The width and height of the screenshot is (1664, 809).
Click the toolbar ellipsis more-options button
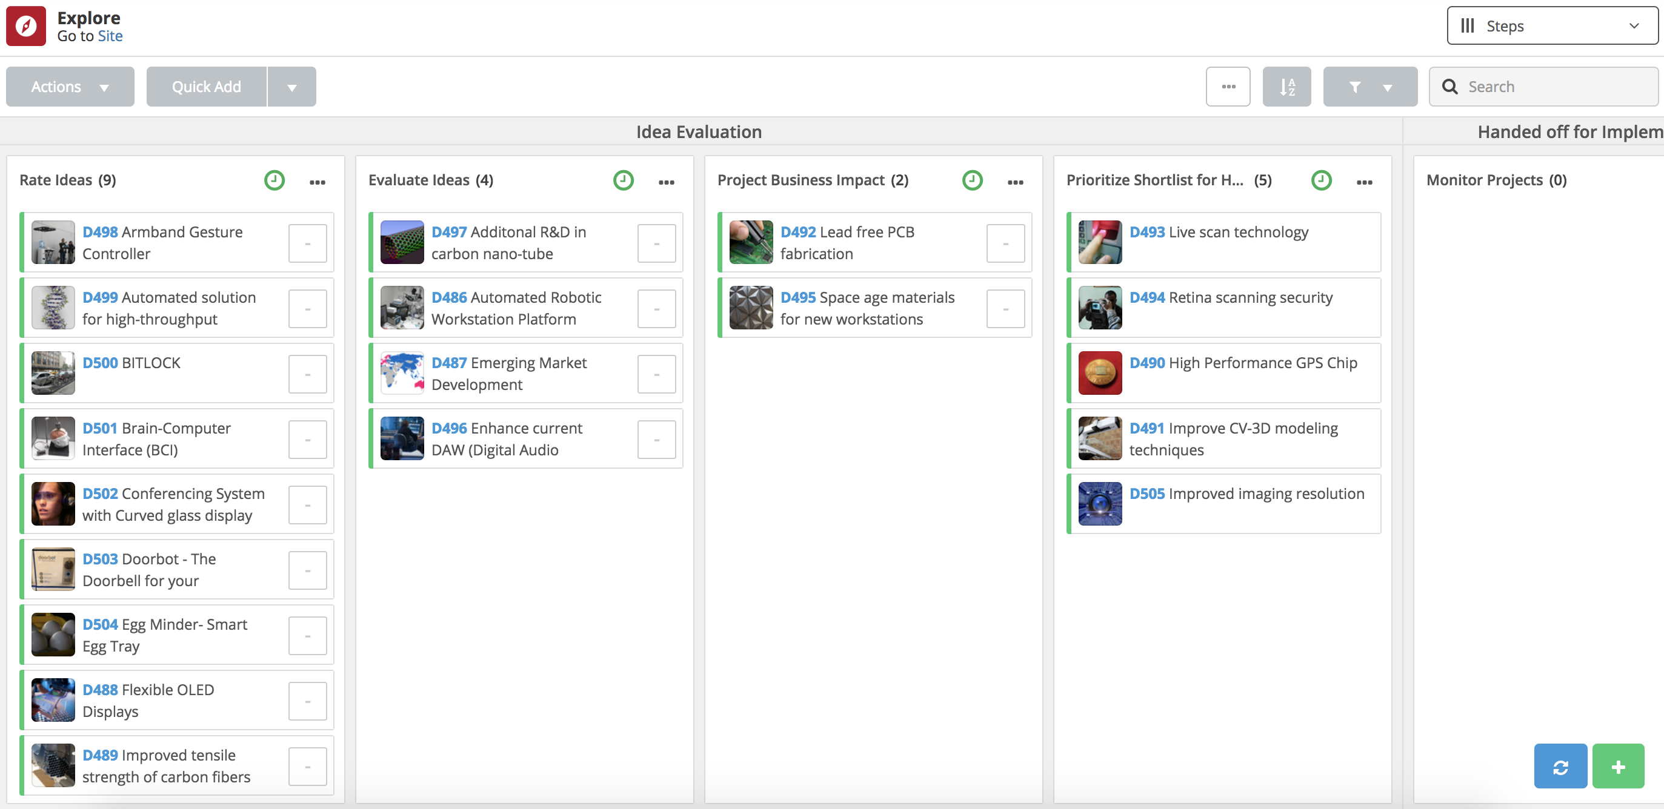(1228, 87)
